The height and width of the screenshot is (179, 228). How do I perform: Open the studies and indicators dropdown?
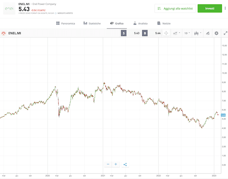(x=177, y=33)
